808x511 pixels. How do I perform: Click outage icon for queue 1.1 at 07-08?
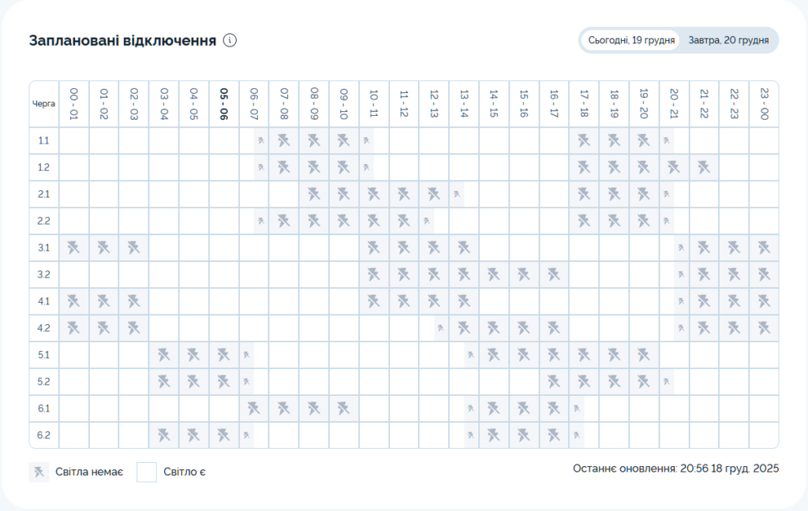point(284,140)
